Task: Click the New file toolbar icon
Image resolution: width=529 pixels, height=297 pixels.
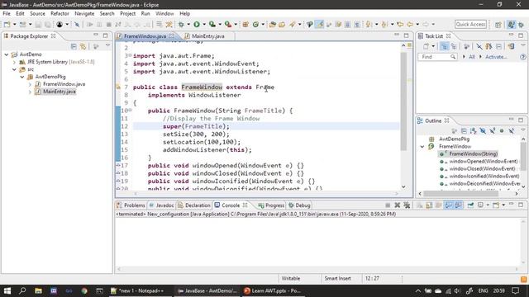Action: click(7, 24)
